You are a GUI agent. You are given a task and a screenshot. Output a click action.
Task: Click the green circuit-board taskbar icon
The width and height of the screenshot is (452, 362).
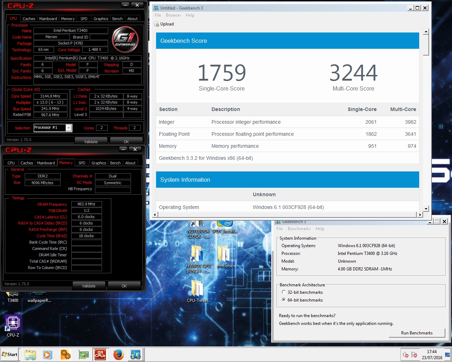pos(83,355)
